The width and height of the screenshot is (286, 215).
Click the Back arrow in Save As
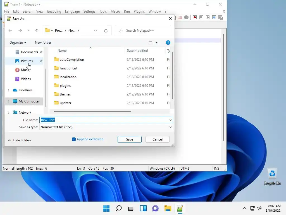click(x=10, y=31)
